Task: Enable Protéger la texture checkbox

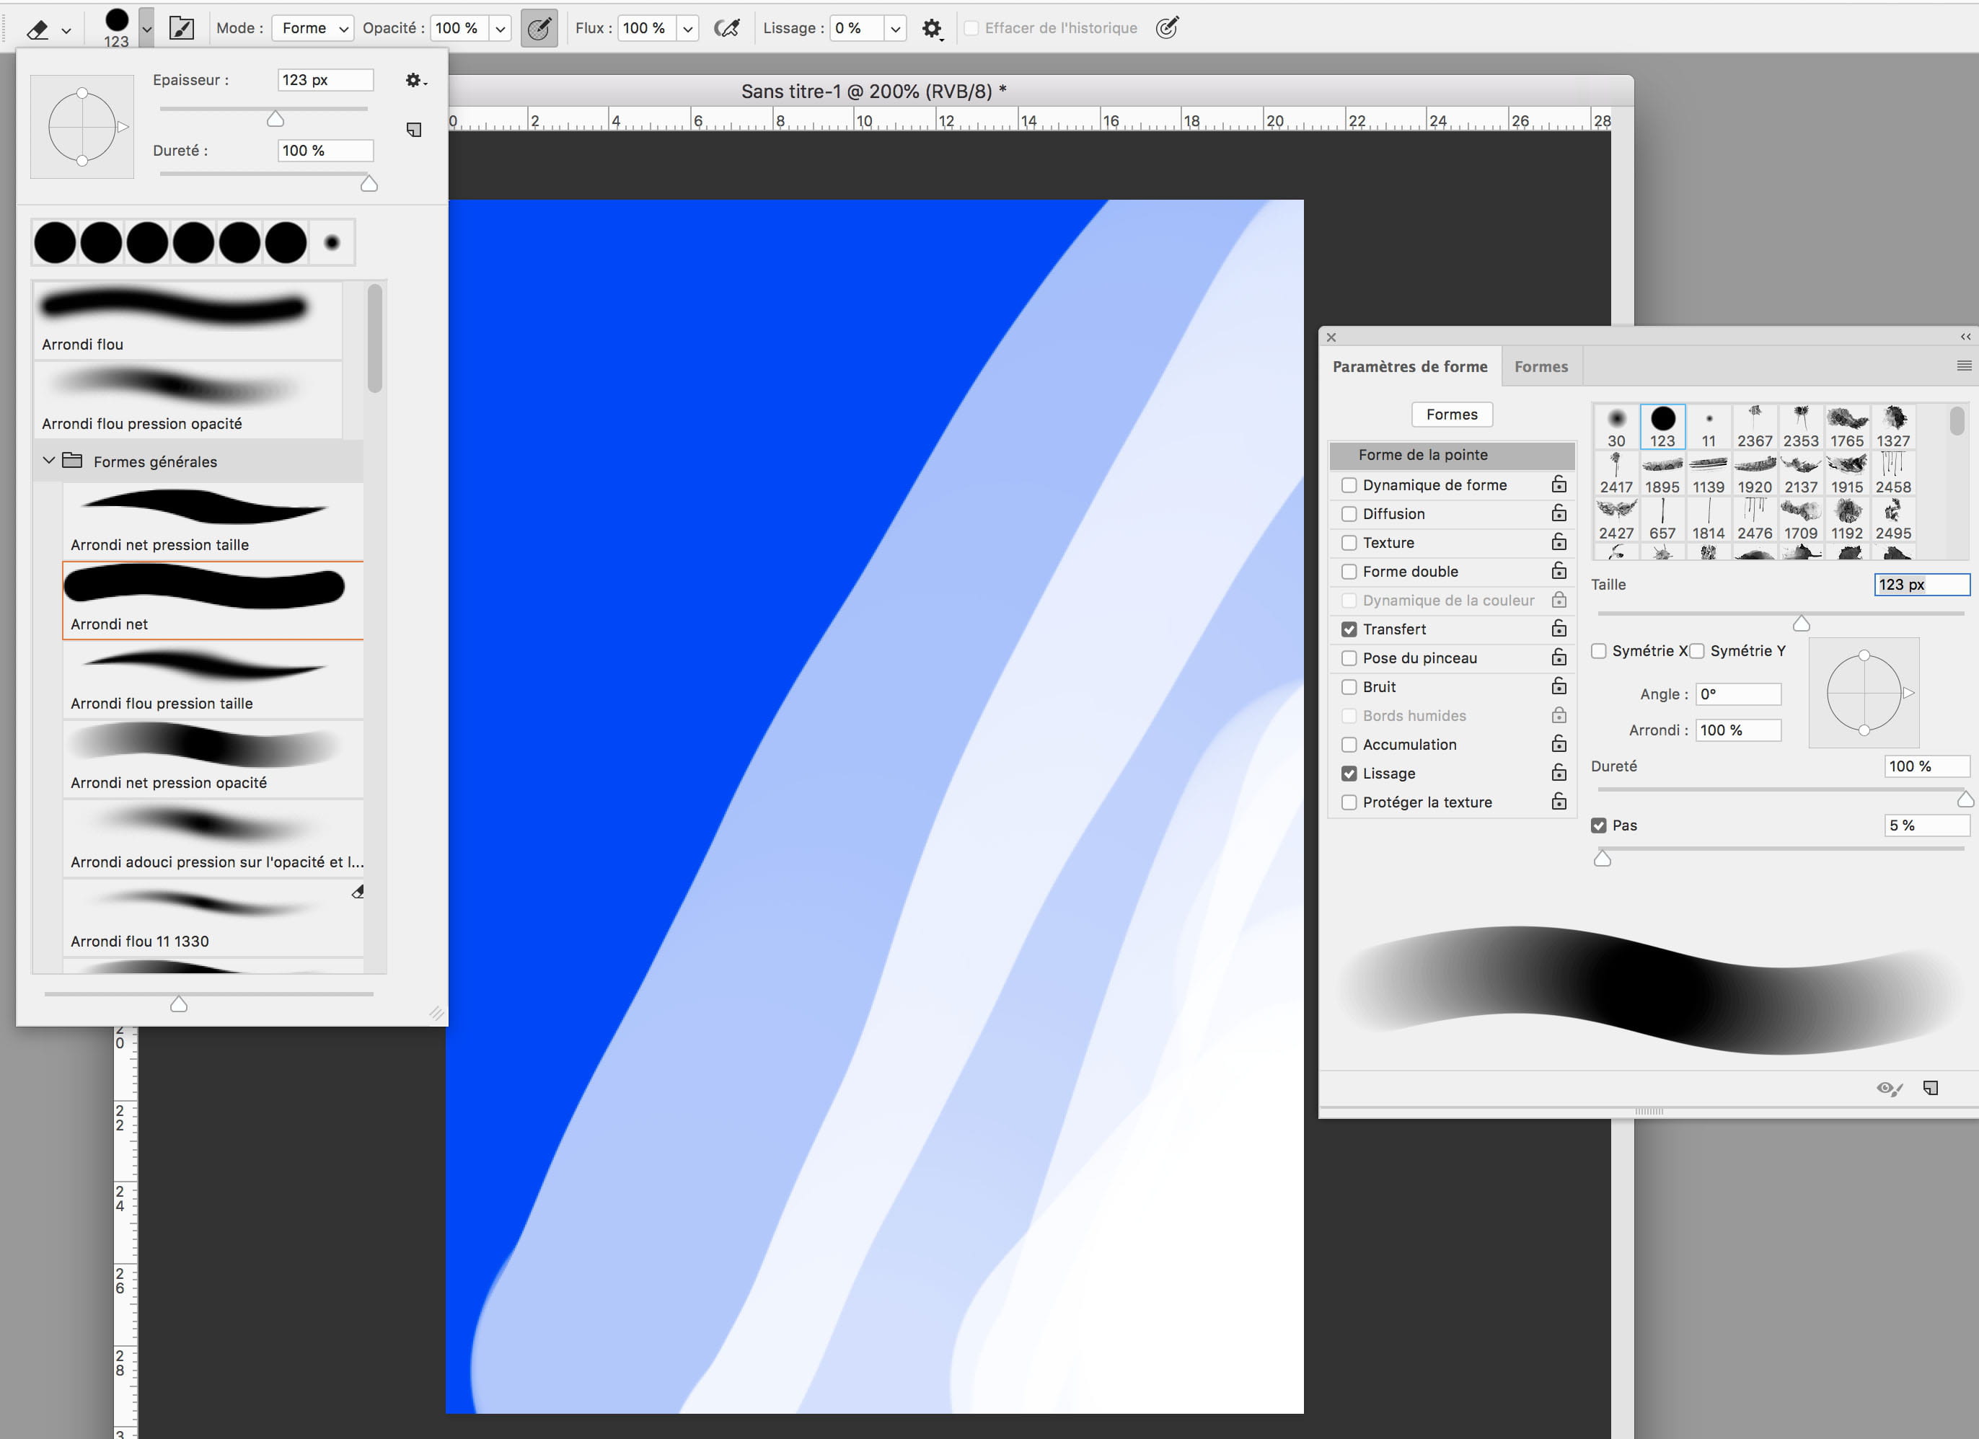Action: [x=1349, y=802]
